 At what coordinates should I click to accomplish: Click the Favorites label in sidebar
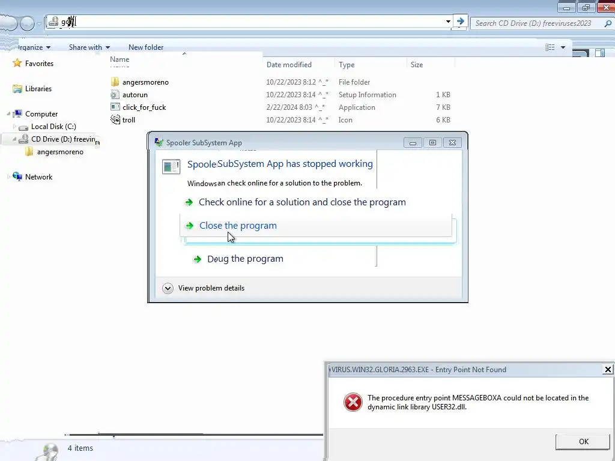39,64
